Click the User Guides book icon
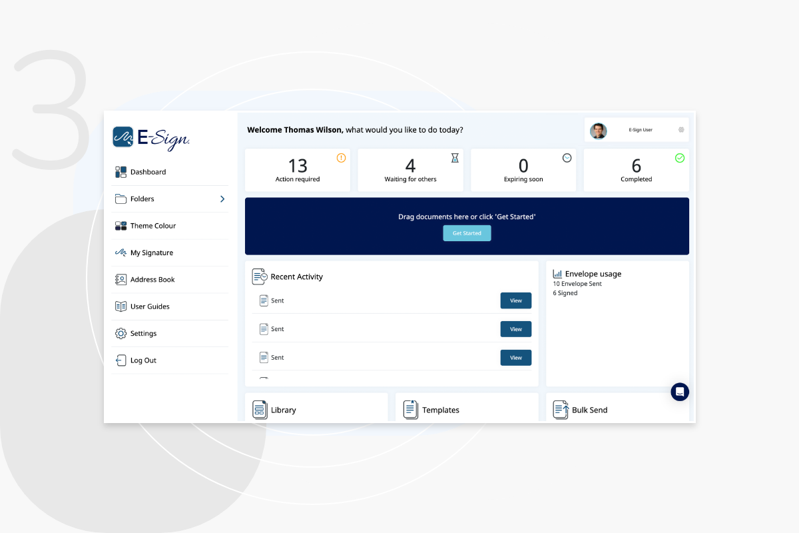This screenshot has height=533, width=799. (121, 306)
